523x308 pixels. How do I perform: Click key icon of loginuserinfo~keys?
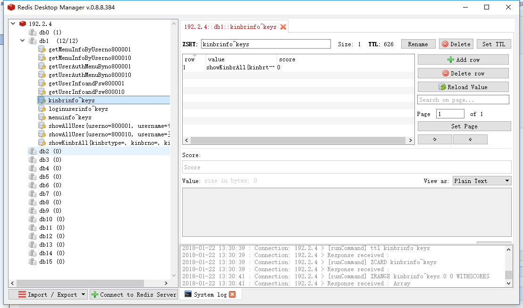coord(42,108)
